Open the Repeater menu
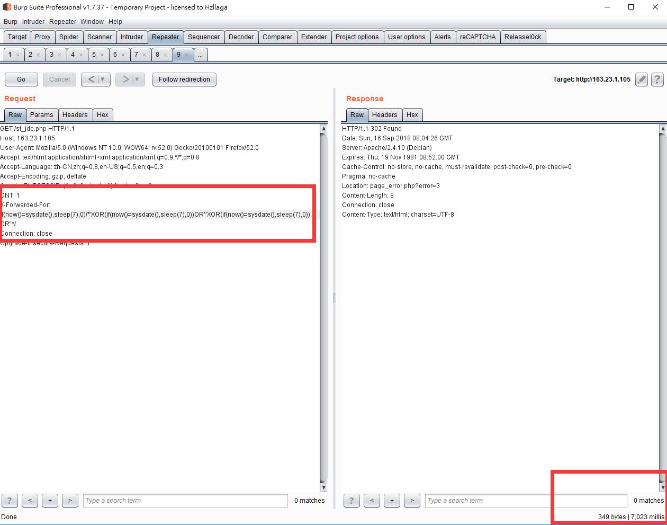The width and height of the screenshot is (667, 525). (63, 22)
